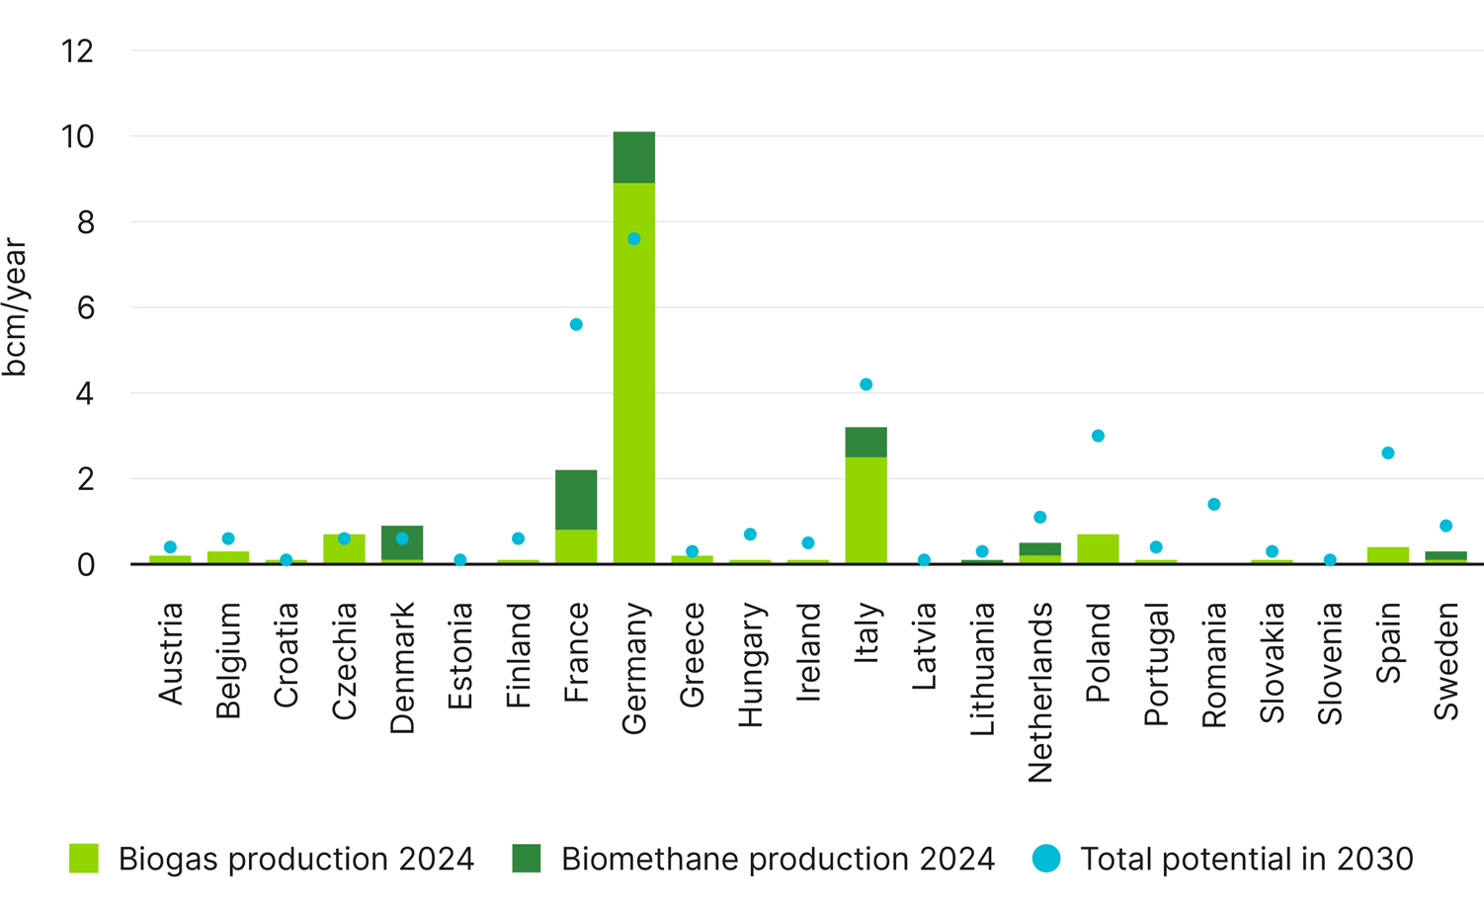Click the 'Spain' axis label
The width and height of the screenshot is (1484, 913).
click(x=1388, y=643)
